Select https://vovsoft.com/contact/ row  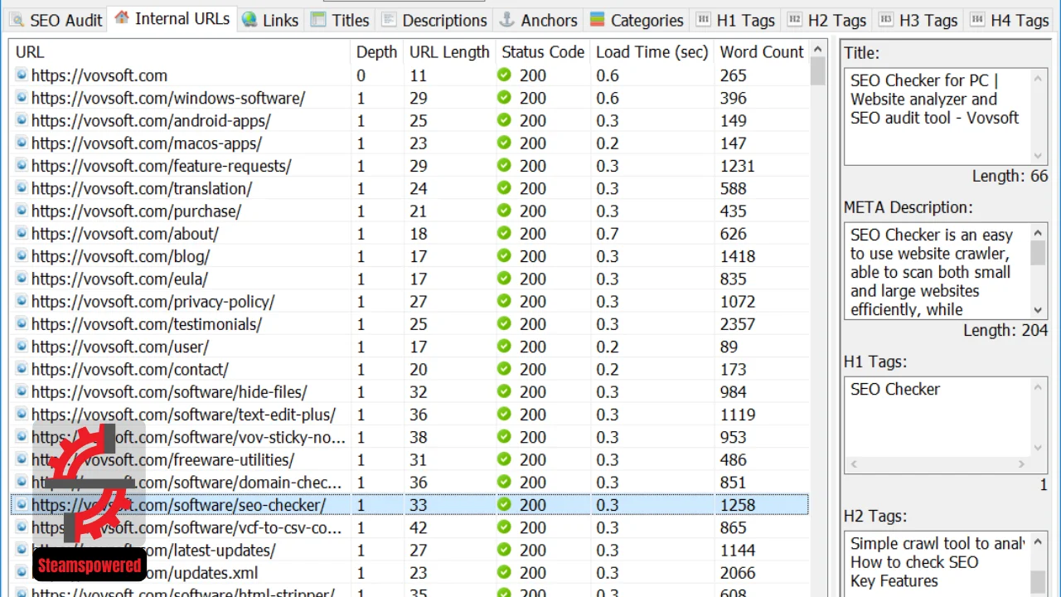pos(409,369)
